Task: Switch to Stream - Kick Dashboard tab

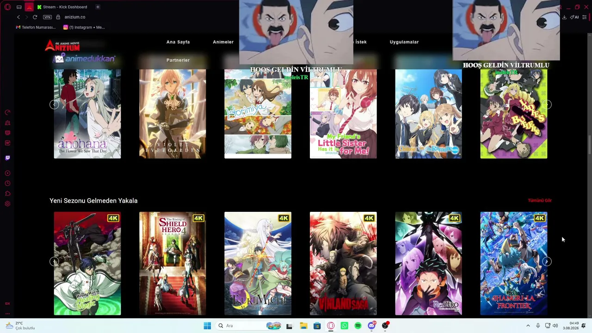Action: [62, 7]
